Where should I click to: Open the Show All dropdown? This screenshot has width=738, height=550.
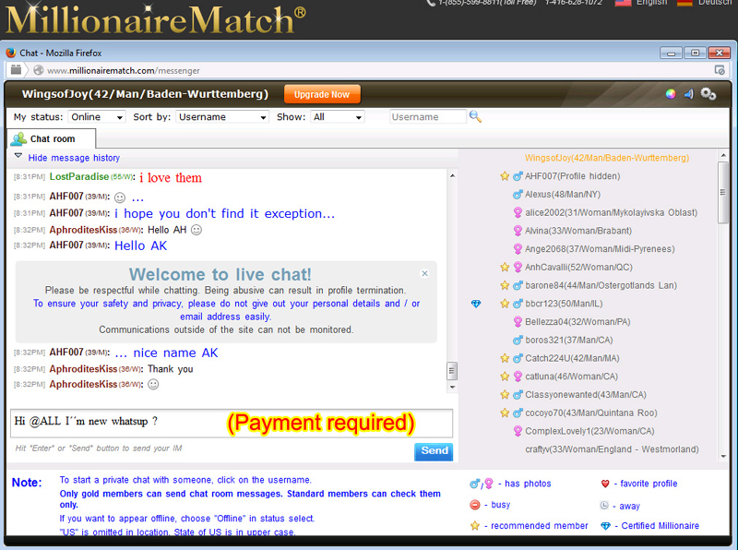click(x=338, y=117)
